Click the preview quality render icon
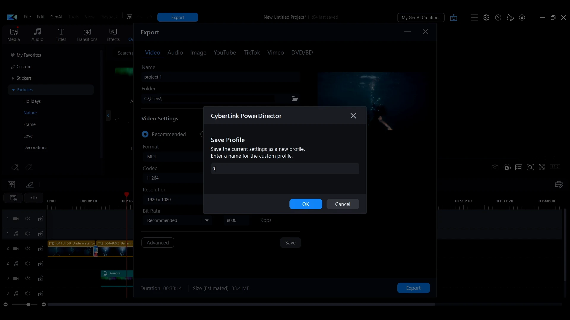The image size is (570, 320). point(507,167)
